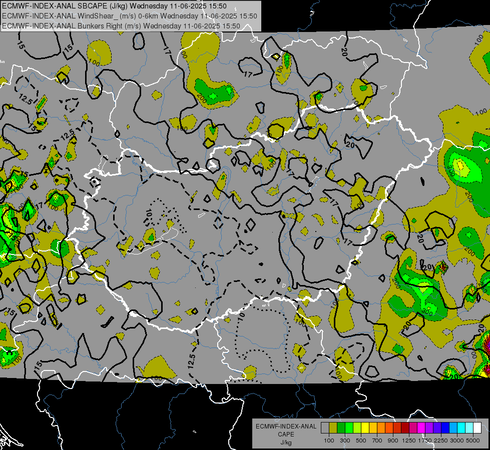490x450 pixels.
Task: Pick the dark green legend swatch
Action: [x=341, y=427]
